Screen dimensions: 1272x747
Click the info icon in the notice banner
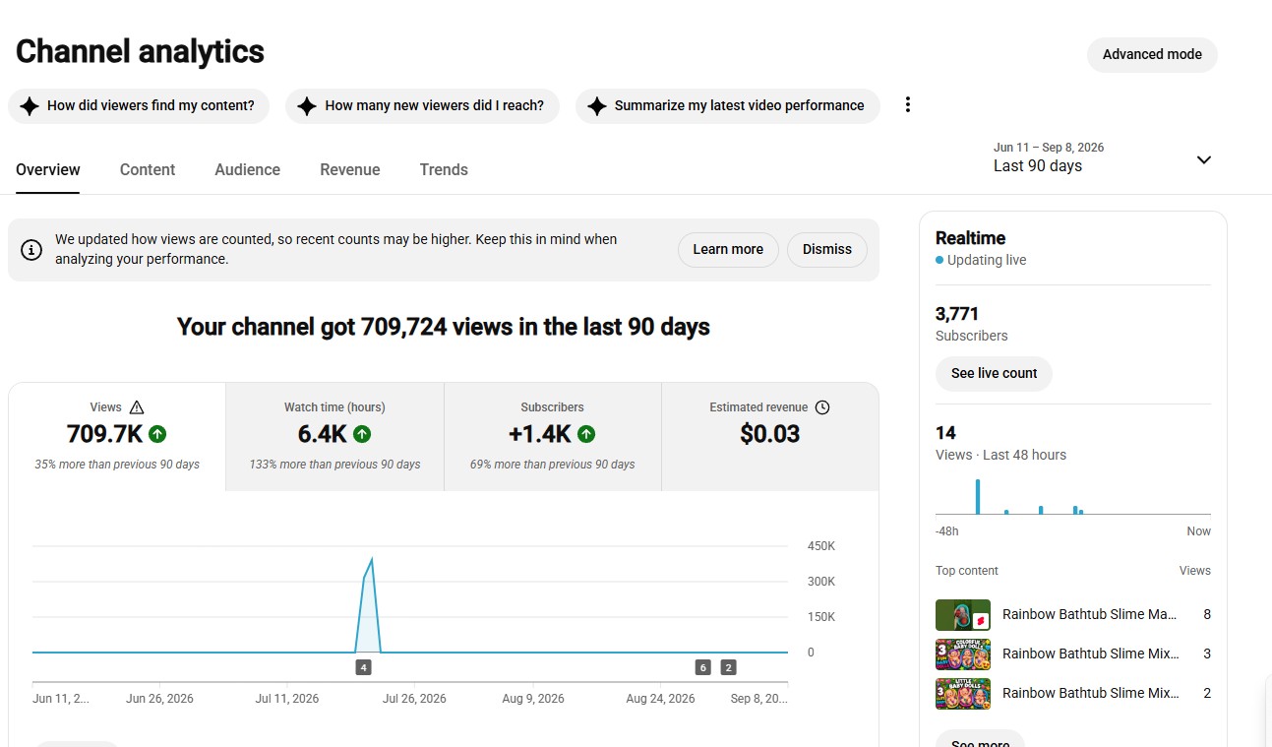point(31,250)
